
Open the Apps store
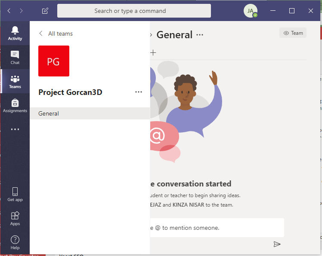(15, 219)
